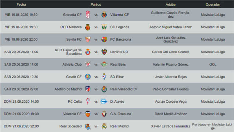234x132 pixels.
Task: Click the Partidazo en Movistar LaLiga operator
Action: (x=213, y=126)
